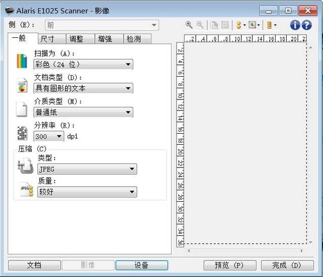Viewport: 323px width, 277px height.
Task: Switch to the 尺寸 tab
Action: [52, 39]
